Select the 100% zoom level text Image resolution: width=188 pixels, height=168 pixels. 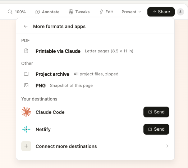point(20,12)
